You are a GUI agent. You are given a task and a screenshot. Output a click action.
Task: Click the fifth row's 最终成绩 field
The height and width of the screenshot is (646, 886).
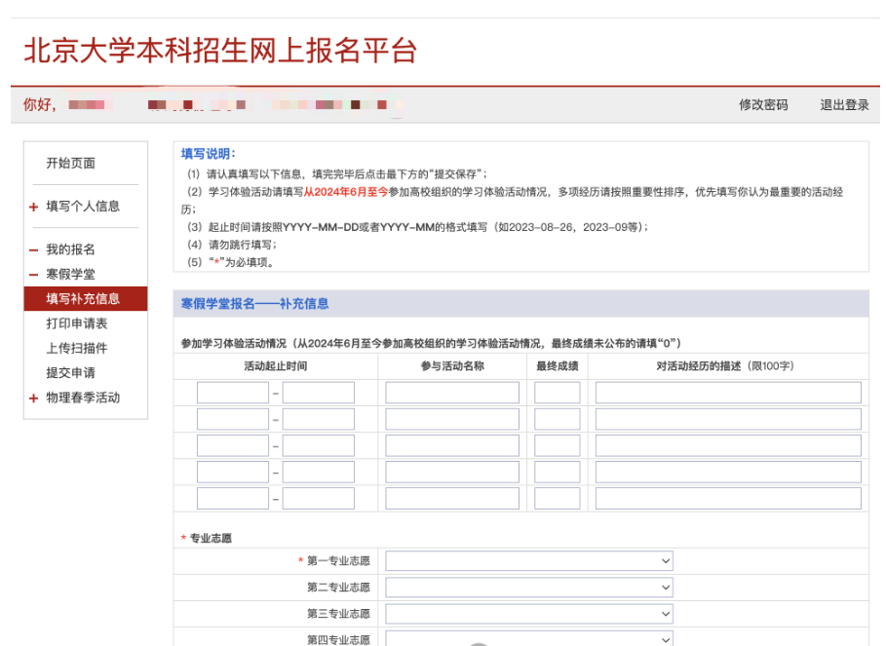[x=558, y=499]
